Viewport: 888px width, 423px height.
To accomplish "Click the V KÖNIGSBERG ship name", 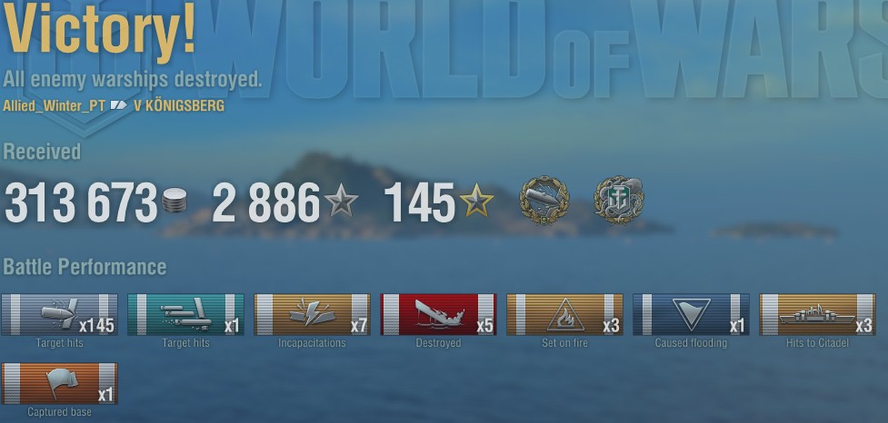I will tap(179, 105).
